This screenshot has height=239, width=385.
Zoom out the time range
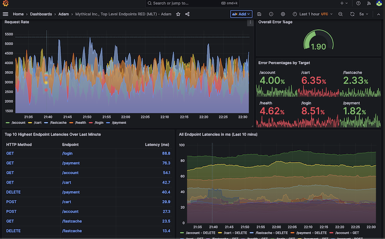click(340, 14)
